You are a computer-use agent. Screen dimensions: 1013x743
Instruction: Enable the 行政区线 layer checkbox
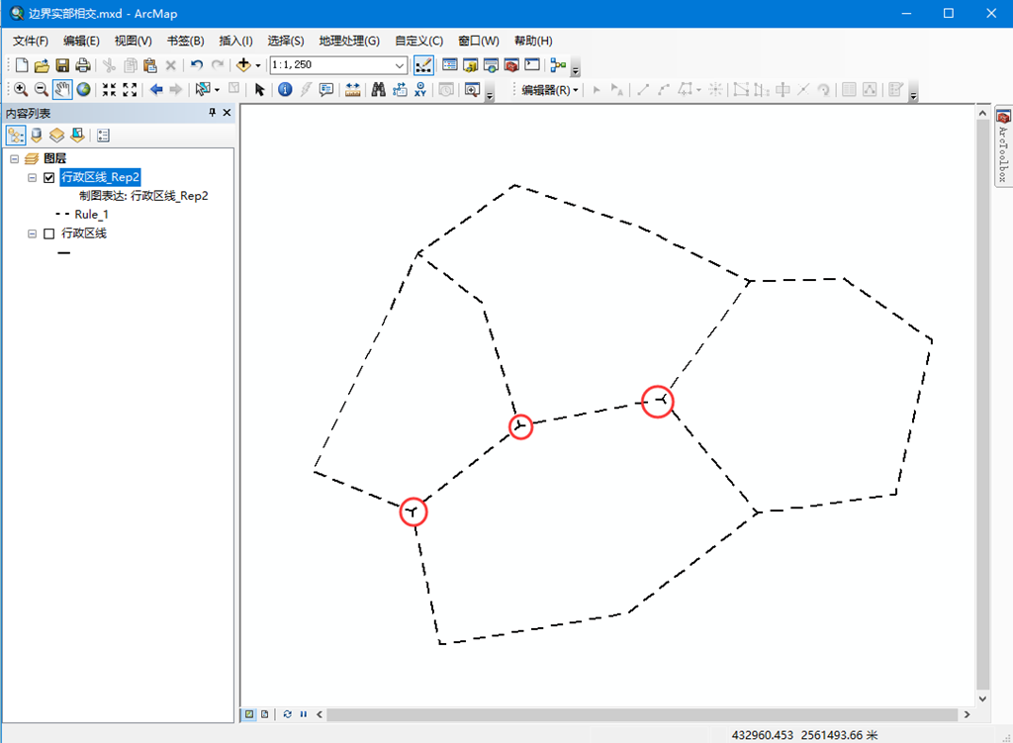click(49, 233)
